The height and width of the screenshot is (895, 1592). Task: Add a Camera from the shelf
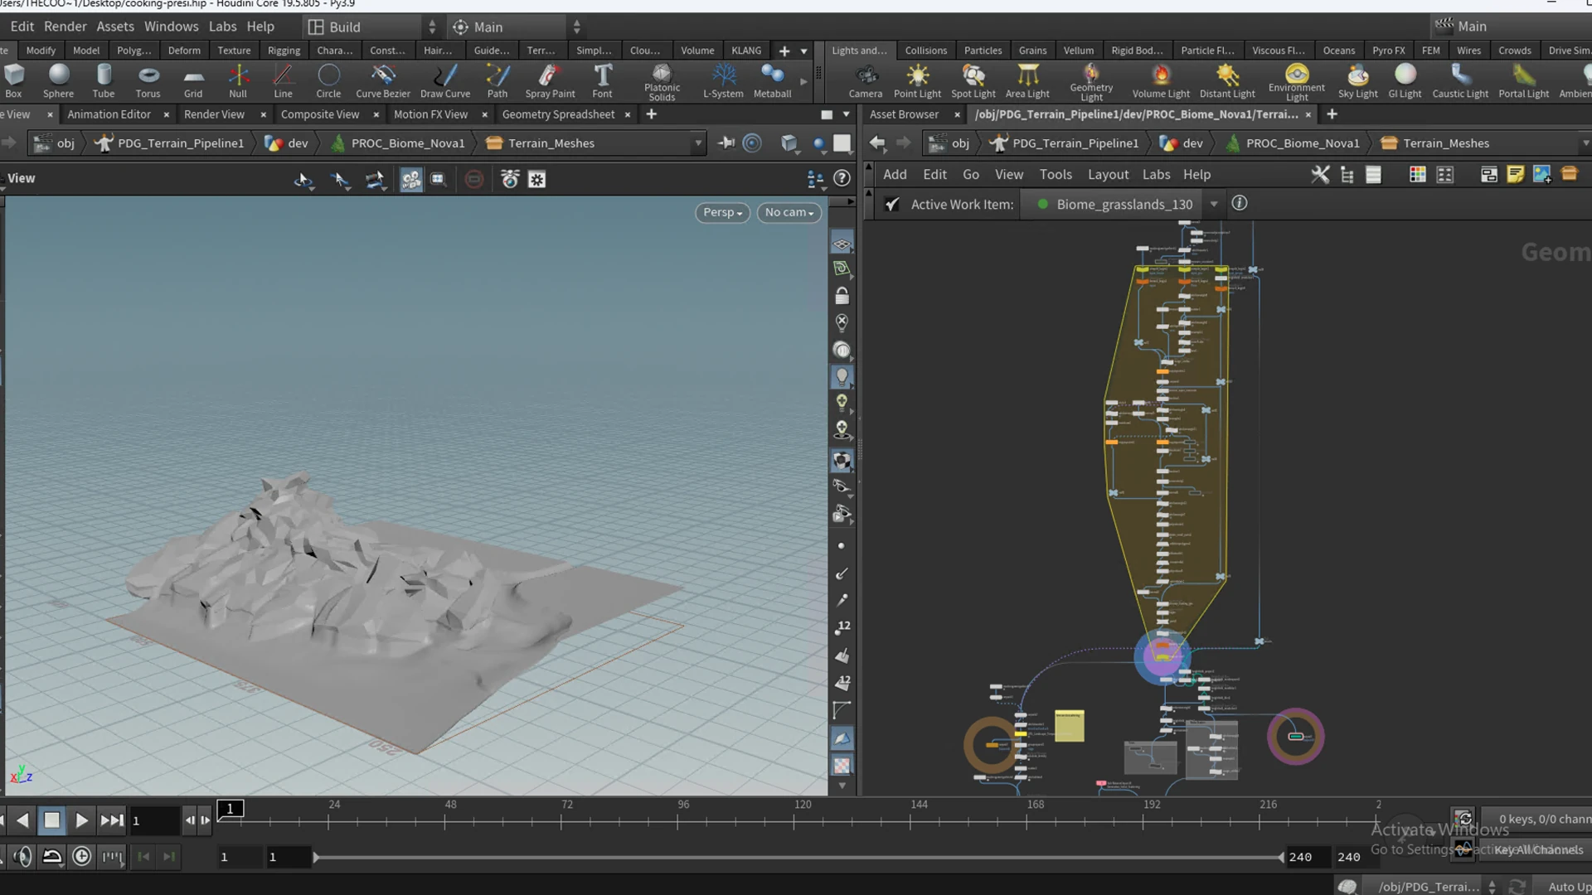pyautogui.click(x=866, y=81)
